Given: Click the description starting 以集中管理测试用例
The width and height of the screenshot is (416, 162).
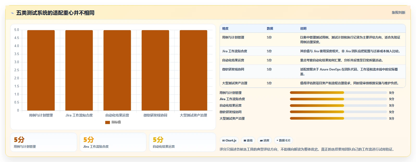Looking at the screenshot, I should pos(350,40).
